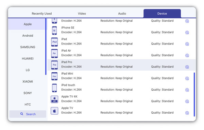Choose HUAWEI in the brand sidebar
The height and width of the screenshot is (130, 204).
coord(28,59)
